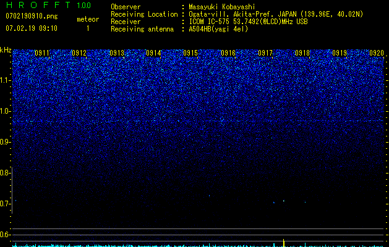Click the 0.8 kHz axis label
The image size is (389, 247).
(x=4, y=173)
